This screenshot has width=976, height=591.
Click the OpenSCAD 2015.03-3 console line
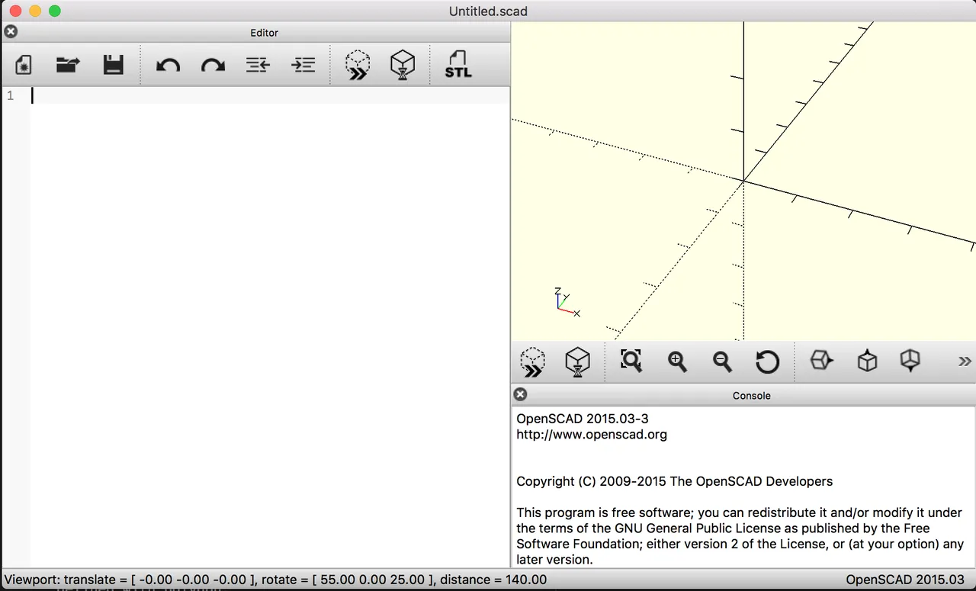(583, 419)
